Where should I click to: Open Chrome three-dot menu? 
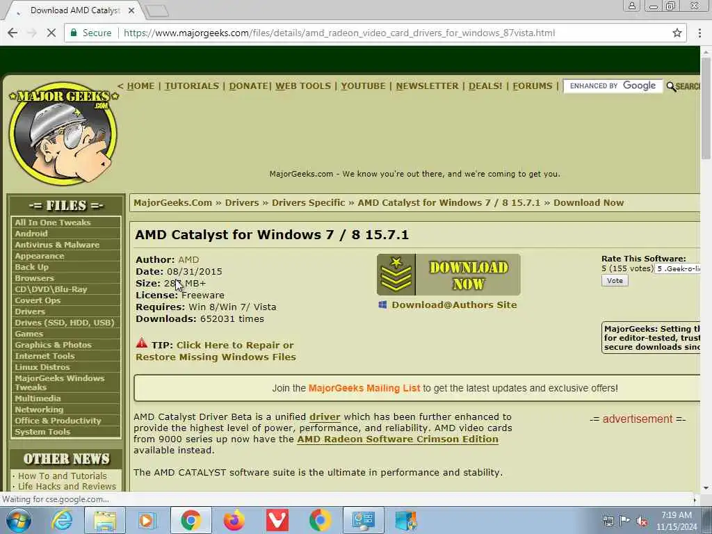[699, 33]
